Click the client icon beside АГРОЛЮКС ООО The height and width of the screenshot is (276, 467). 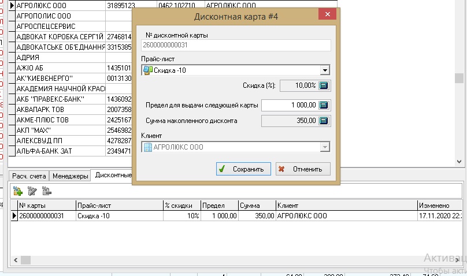(x=147, y=147)
